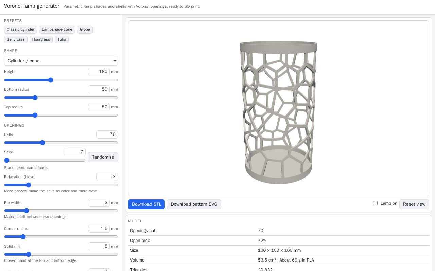Viewport: 435px width, 271px height.
Task: Open the Shape dropdown (Cylinder / cone)
Action: point(61,61)
